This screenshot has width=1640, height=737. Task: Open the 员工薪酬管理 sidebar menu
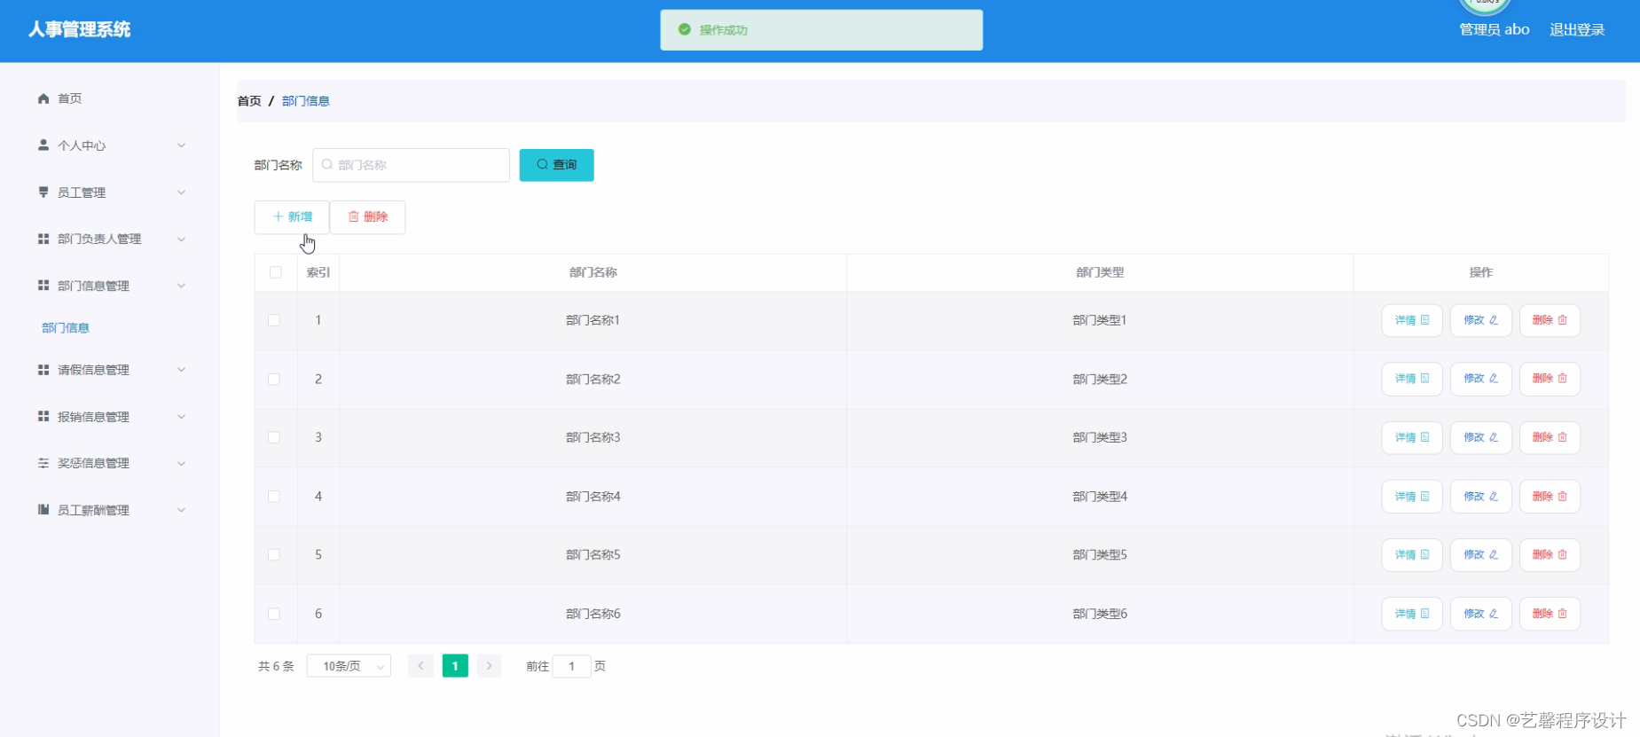pyautogui.click(x=110, y=510)
